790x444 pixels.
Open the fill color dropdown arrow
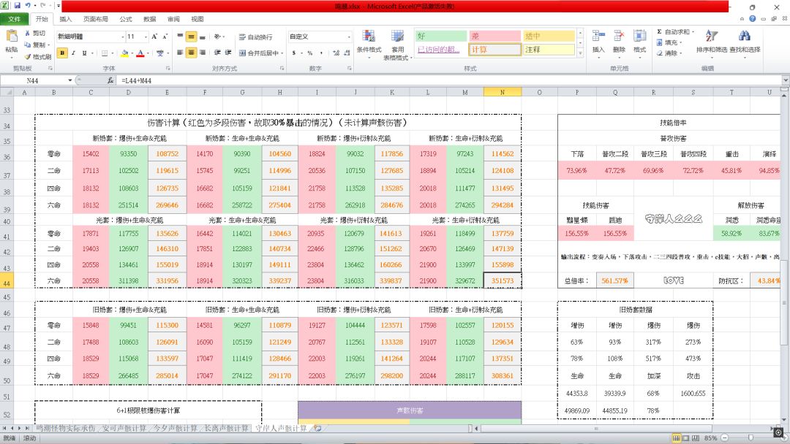[132, 53]
